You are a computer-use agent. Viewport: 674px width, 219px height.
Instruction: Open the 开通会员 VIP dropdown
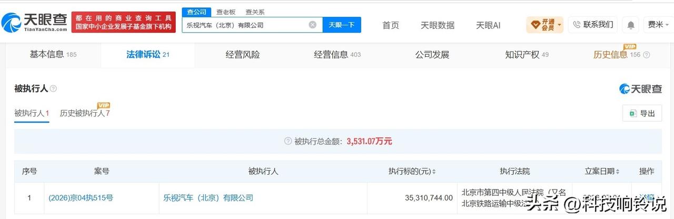(x=544, y=25)
